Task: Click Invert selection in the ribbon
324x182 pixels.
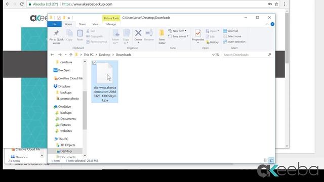Action: click(234, 41)
